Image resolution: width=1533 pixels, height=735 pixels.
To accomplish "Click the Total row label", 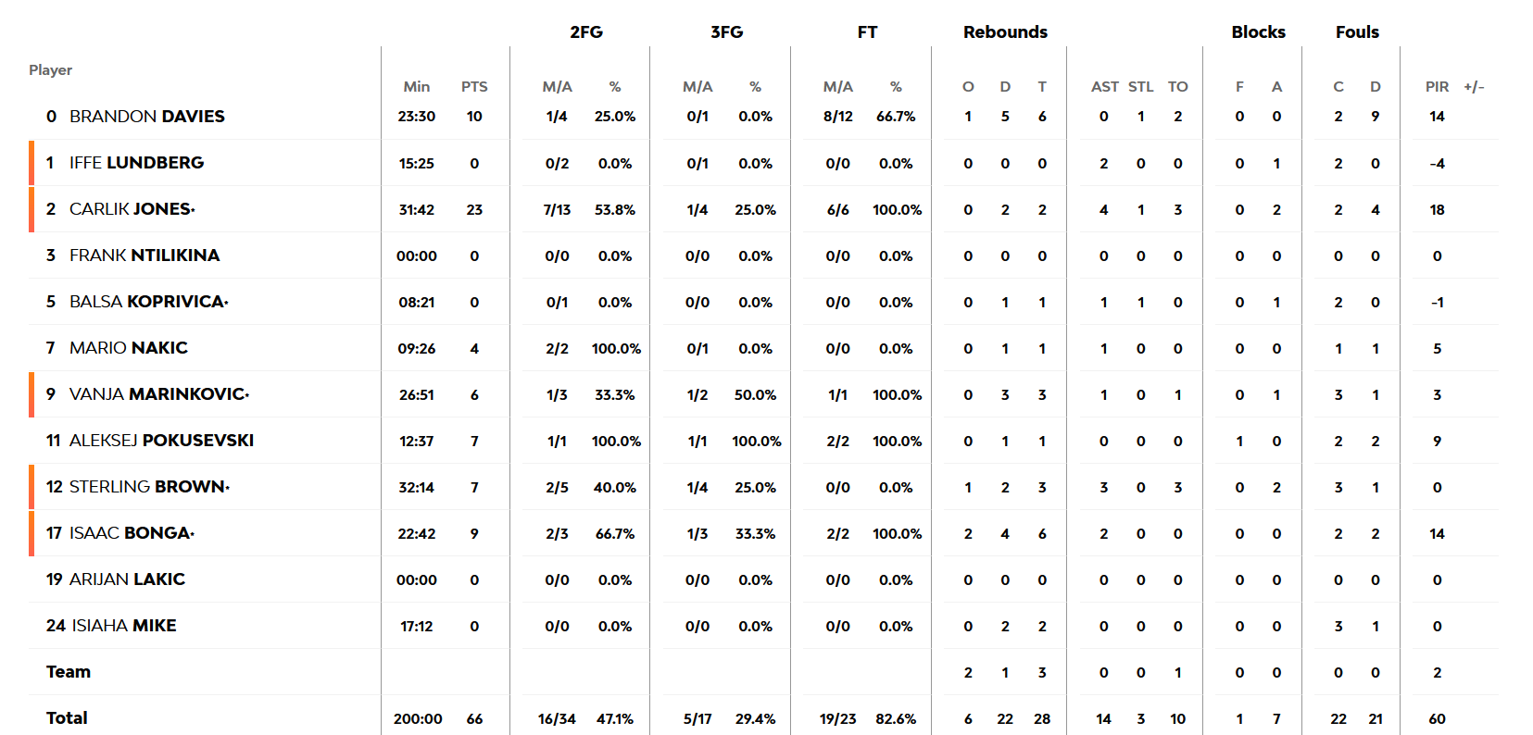I will tap(67, 718).
